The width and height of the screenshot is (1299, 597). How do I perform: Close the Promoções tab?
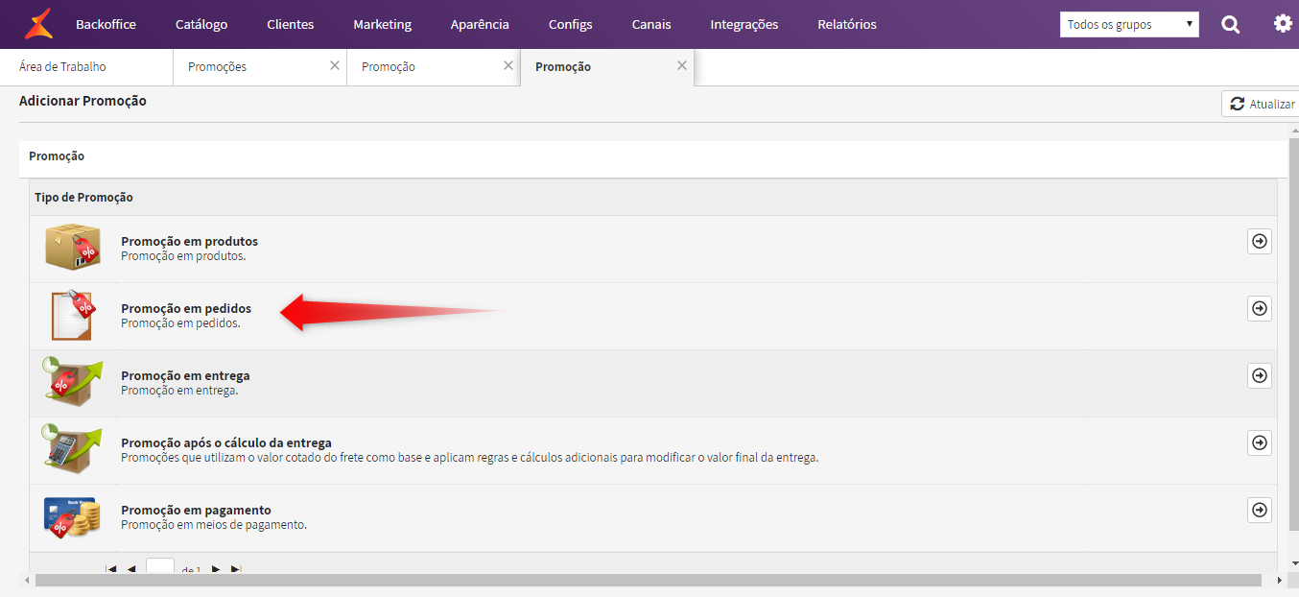click(x=334, y=65)
